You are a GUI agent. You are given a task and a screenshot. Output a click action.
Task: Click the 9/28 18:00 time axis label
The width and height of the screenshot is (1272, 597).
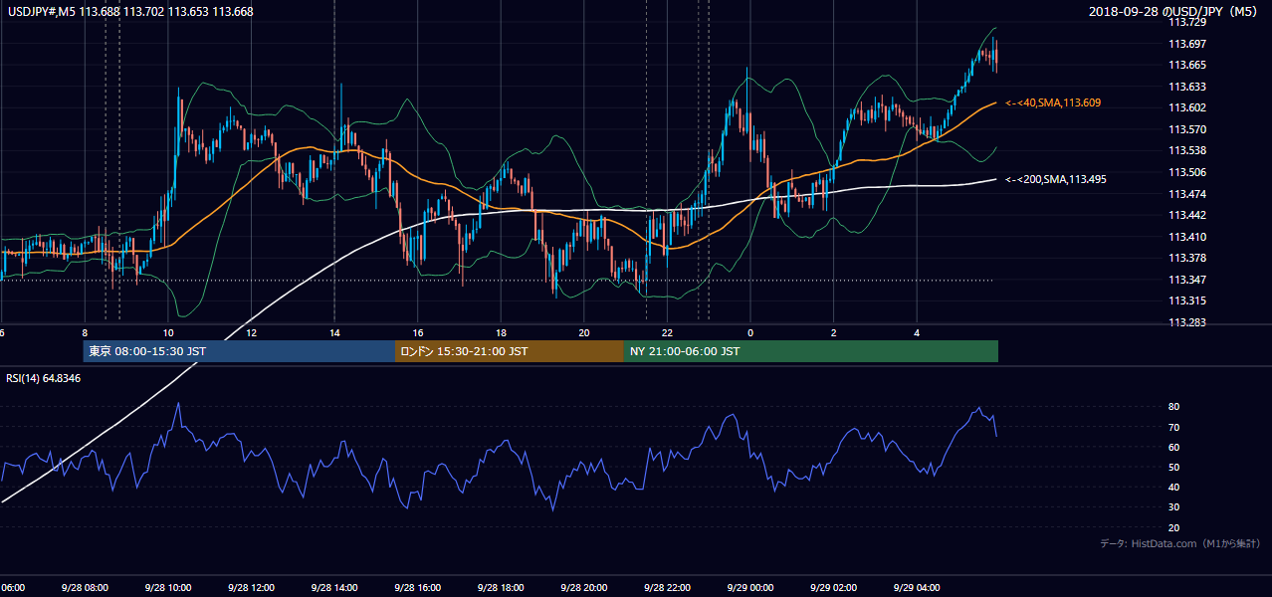500,588
